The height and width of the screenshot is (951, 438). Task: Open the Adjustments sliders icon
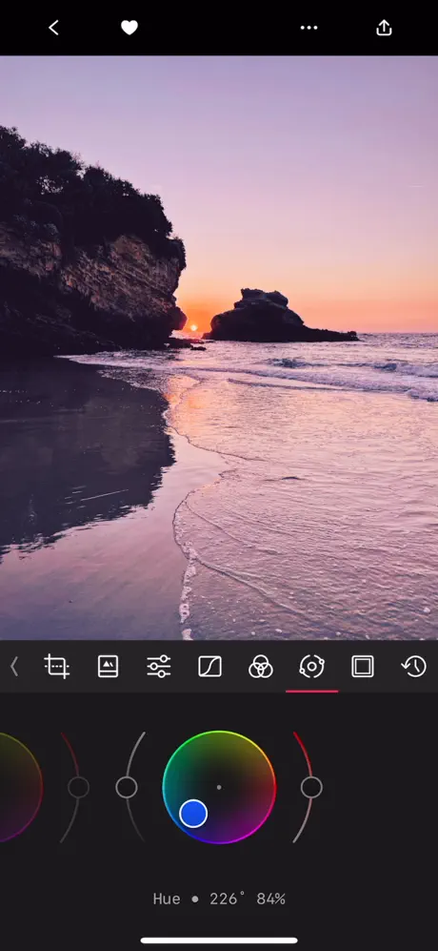[159, 667]
